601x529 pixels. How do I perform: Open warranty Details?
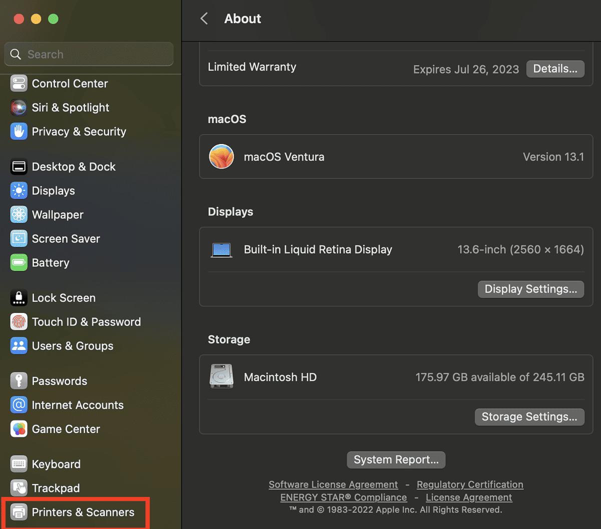(x=555, y=69)
